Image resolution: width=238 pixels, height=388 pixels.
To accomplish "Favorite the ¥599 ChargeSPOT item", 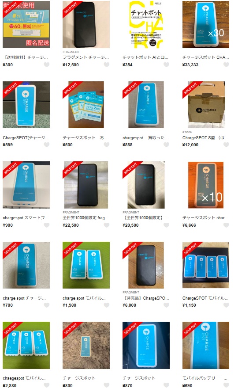I will tap(47, 145).
